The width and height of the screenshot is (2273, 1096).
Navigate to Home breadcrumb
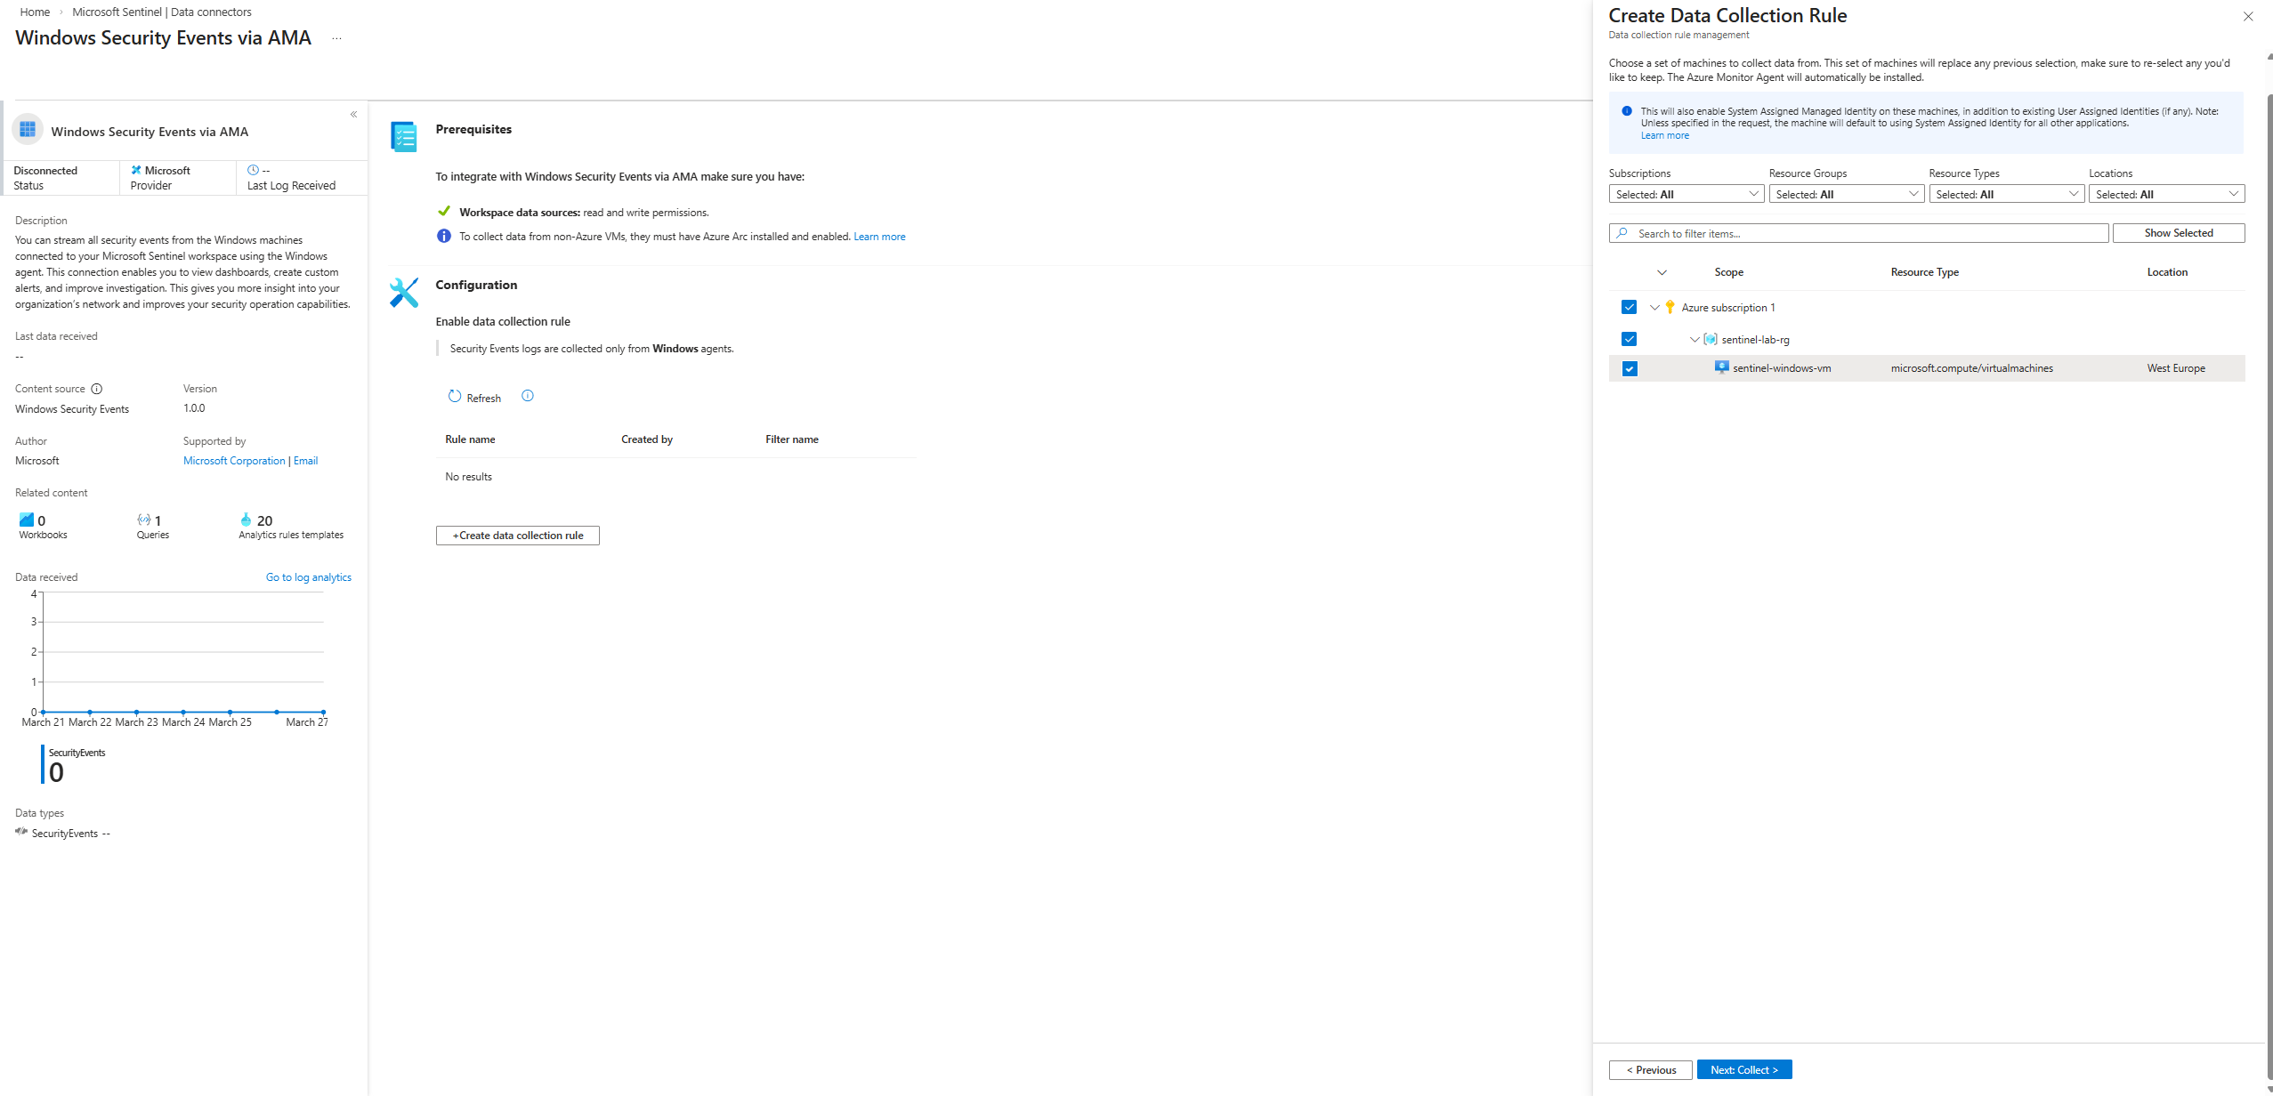35,12
